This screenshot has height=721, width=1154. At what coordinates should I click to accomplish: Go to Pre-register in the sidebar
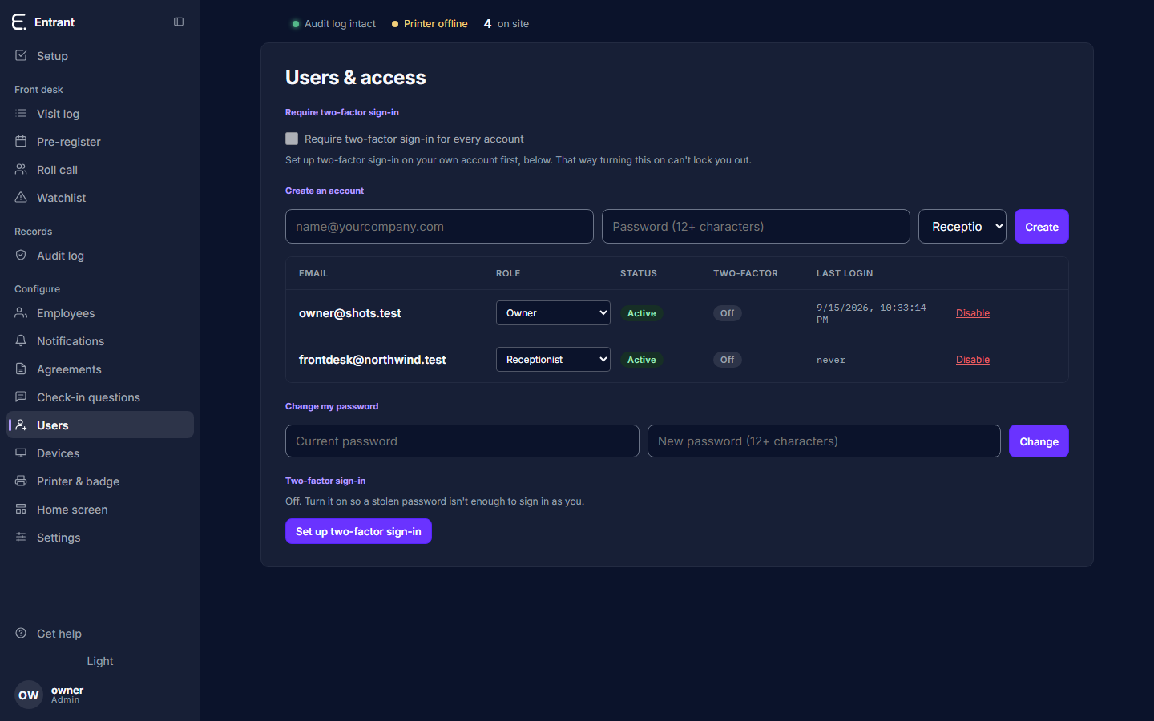click(100, 142)
